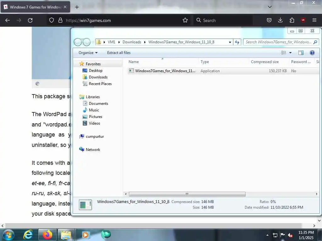This screenshot has width=322, height=241.
Task: Open the recent locations dropdown in address bar
Action: (230, 42)
